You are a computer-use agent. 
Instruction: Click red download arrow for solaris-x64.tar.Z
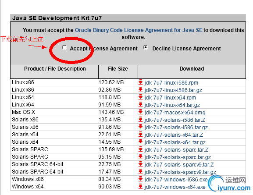pyautogui.click(x=141, y=134)
